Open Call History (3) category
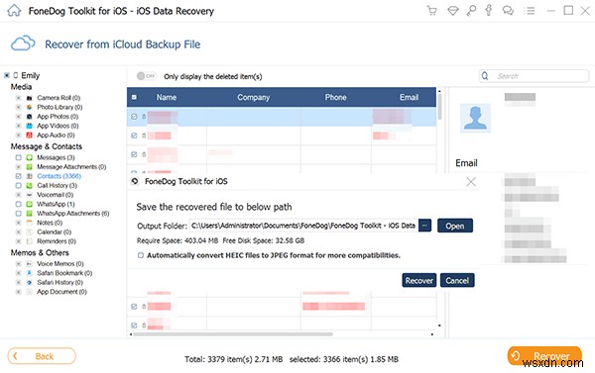 57,186
